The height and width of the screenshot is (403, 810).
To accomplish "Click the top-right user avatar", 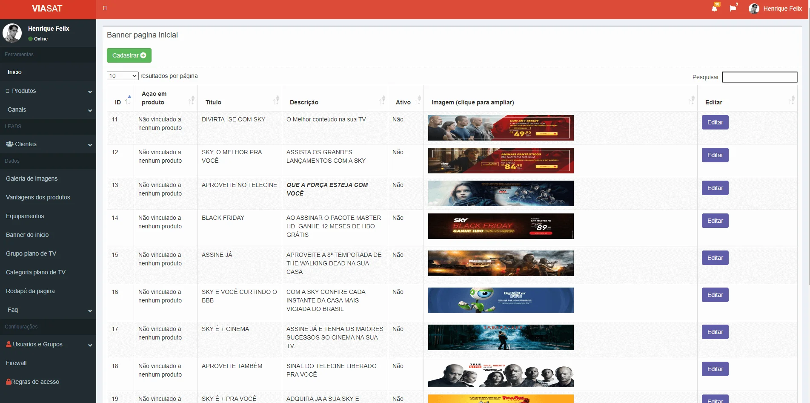I will pyautogui.click(x=754, y=9).
